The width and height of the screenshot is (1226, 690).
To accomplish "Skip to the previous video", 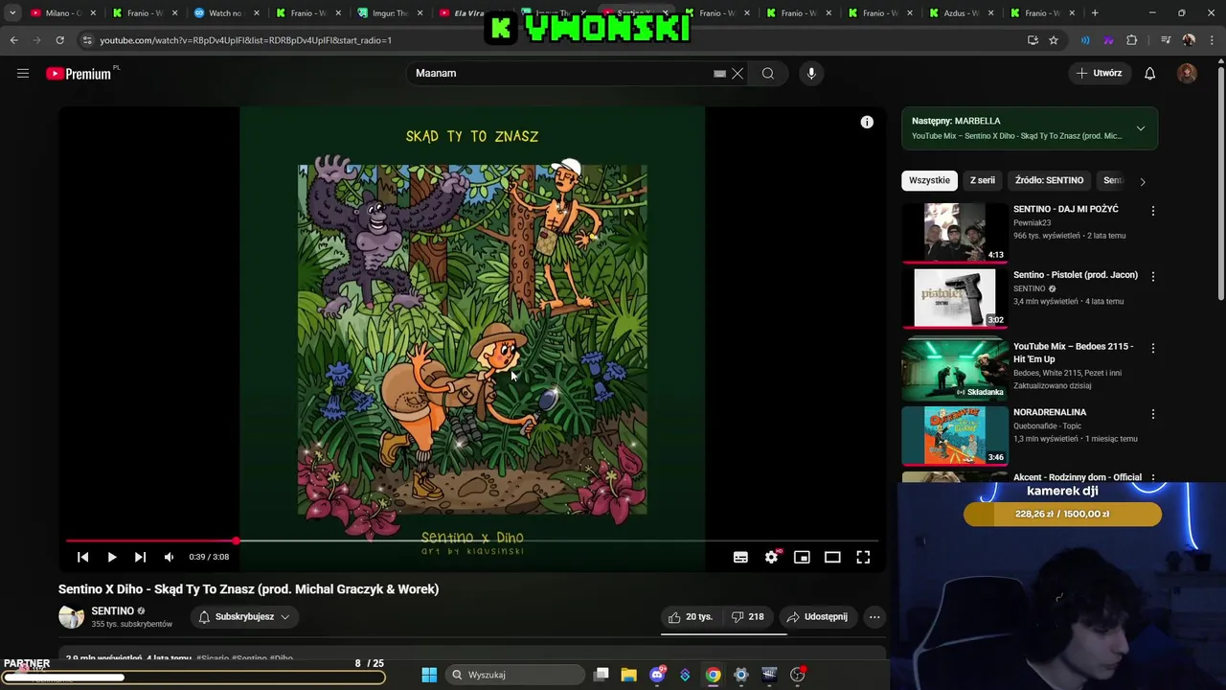I will pyautogui.click(x=82, y=557).
